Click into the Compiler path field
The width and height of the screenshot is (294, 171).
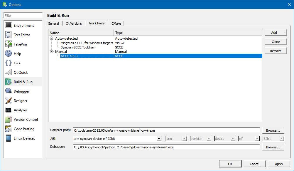[166, 130]
